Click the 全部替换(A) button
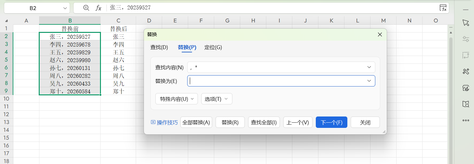This screenshot has width=474, height=164. [x=196, y=122]
